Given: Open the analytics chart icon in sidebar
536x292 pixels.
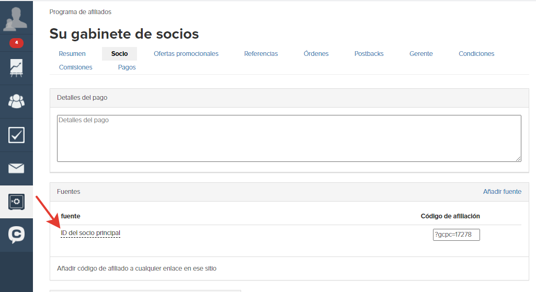Looking at the screenshot, I should 16,68.
